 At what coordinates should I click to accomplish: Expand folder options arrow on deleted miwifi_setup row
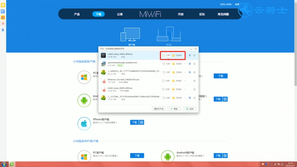tap(185, 89)
